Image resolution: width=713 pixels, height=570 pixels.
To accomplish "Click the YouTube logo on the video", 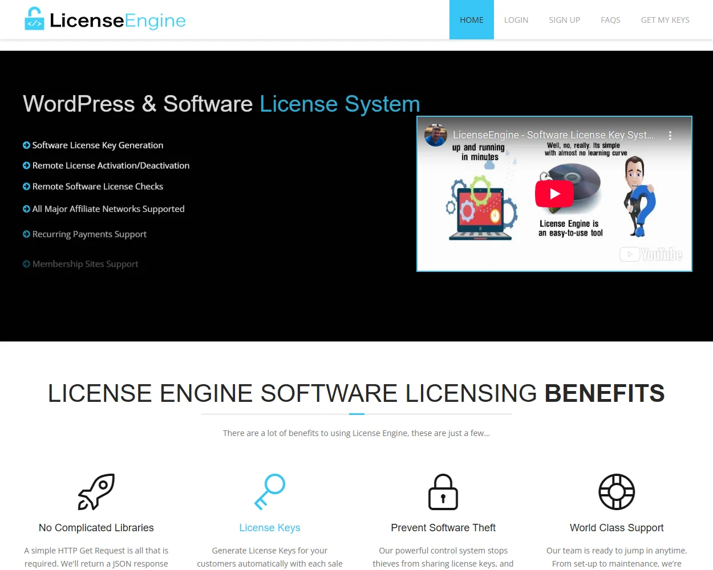I will 651,254.
